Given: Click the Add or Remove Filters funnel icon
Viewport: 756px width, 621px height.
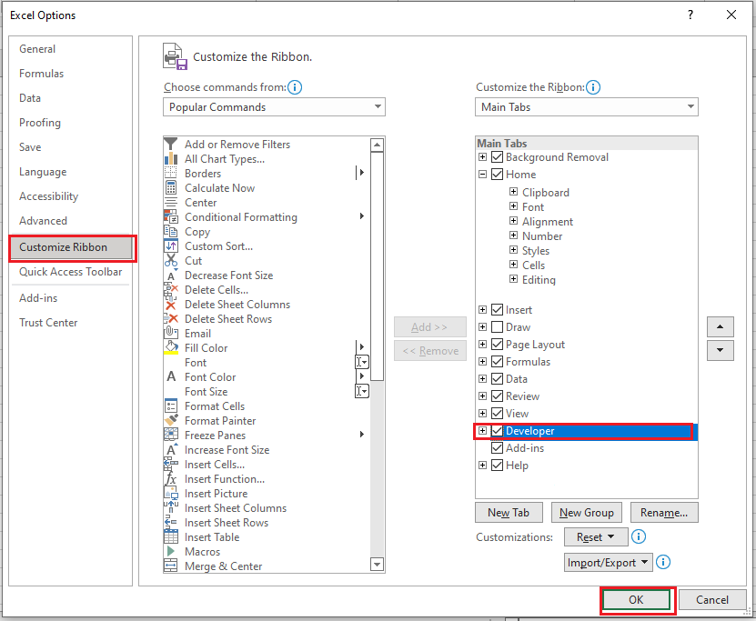Looking at the screenshot, I should click(x=171, y=144).
